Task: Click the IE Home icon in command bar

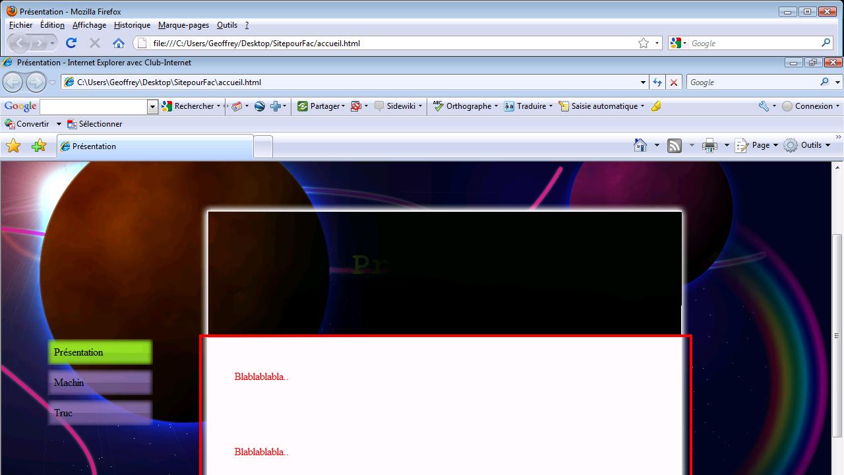Action: (x=640, y=145)
